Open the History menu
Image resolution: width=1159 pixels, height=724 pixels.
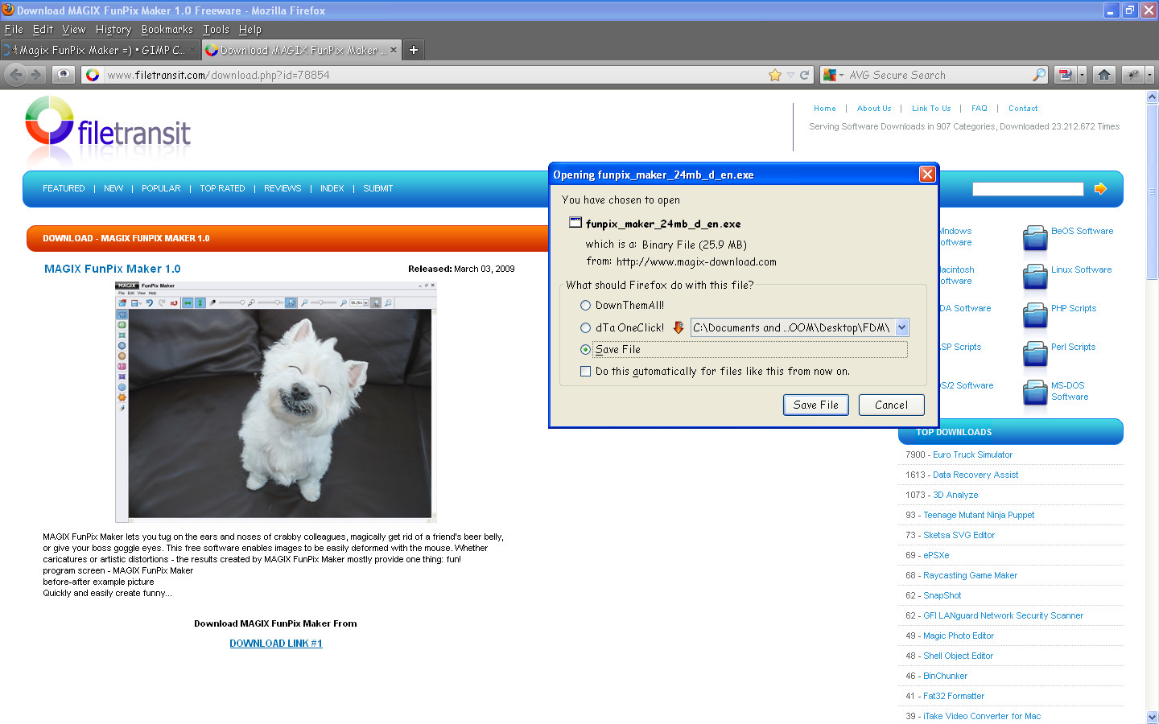tap(113, 29)
